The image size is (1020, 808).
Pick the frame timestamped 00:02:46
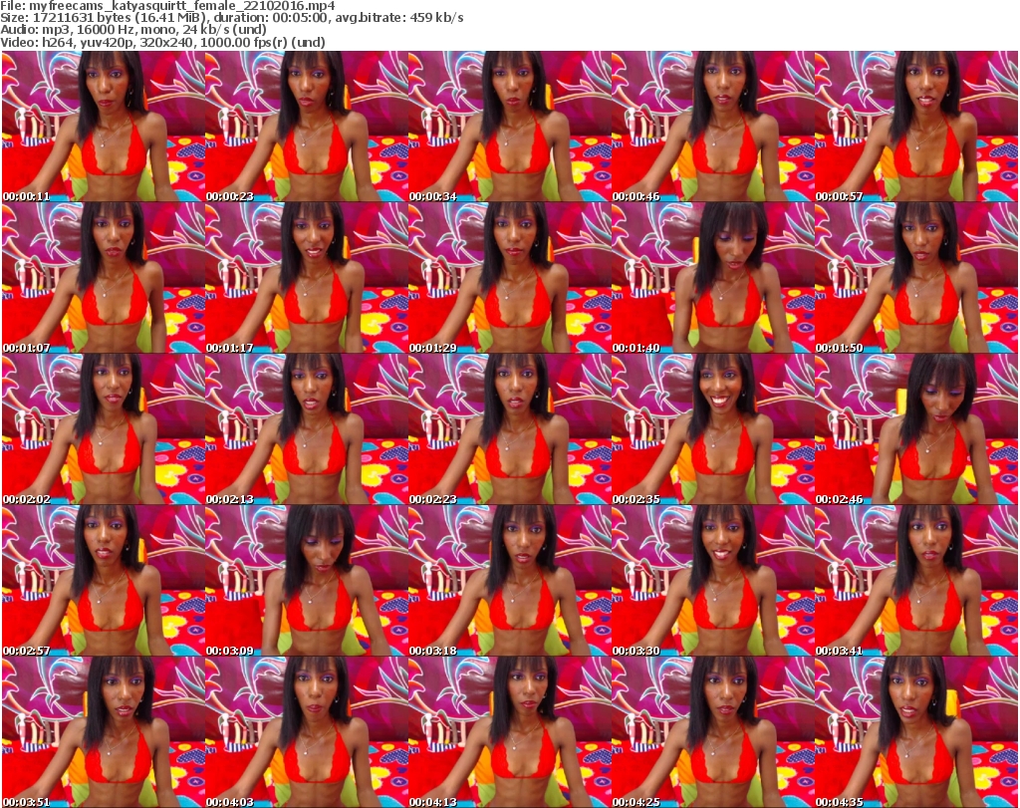tap(916, 429)
